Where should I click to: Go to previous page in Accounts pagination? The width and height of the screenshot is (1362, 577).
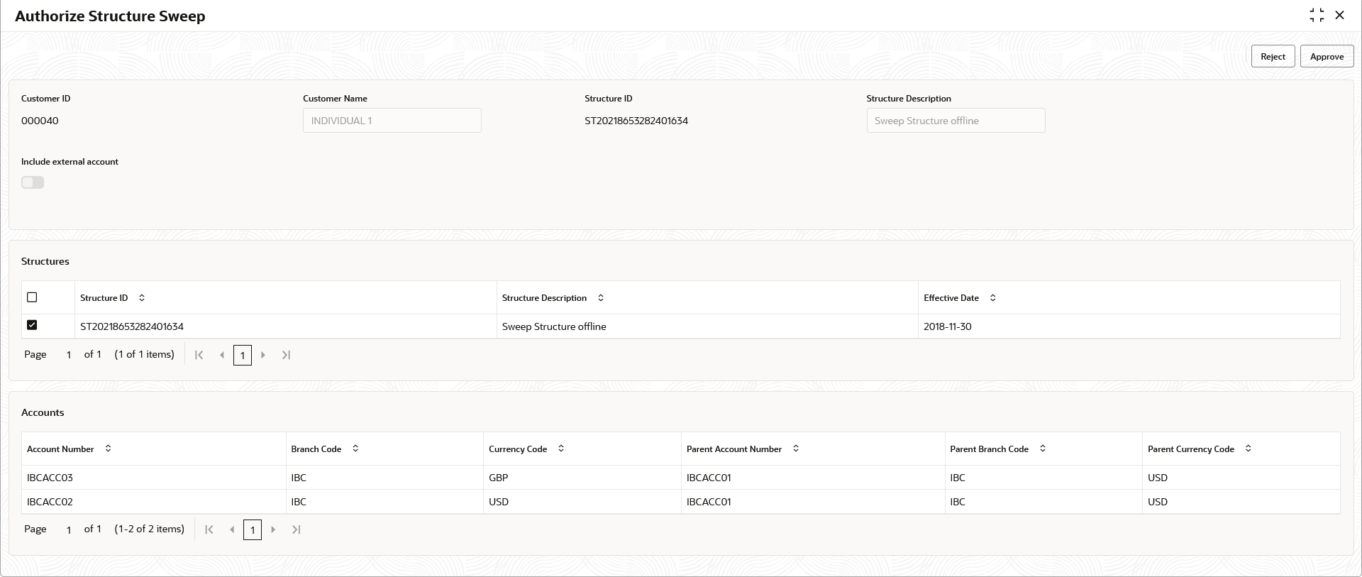click(232, 529)
